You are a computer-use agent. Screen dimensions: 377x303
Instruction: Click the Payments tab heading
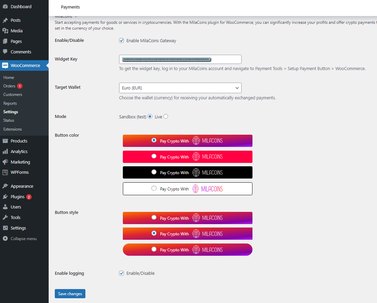coord(70,7)
